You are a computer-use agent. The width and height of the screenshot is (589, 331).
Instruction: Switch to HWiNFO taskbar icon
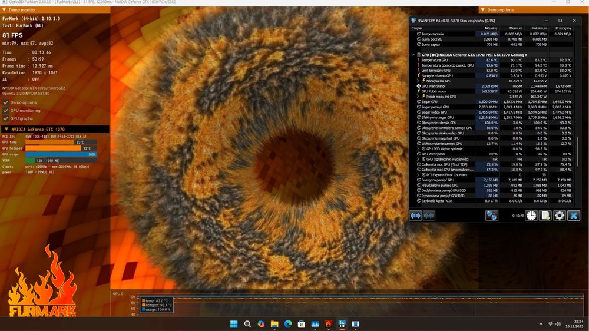pos(342,324)
